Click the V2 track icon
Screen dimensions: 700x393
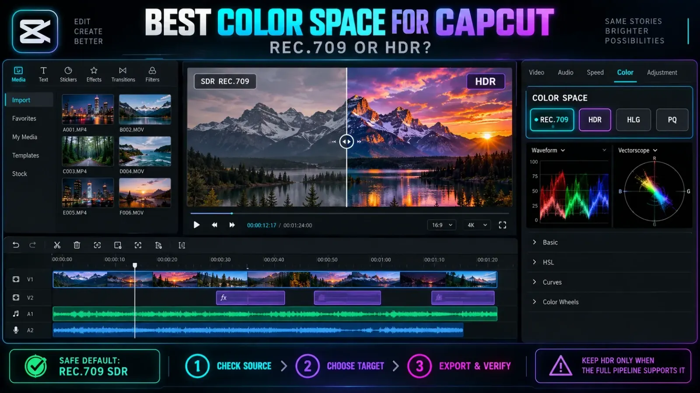(x=16, y=297)
